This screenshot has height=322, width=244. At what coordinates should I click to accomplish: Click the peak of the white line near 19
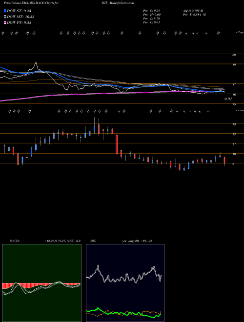tap(36, 62)
